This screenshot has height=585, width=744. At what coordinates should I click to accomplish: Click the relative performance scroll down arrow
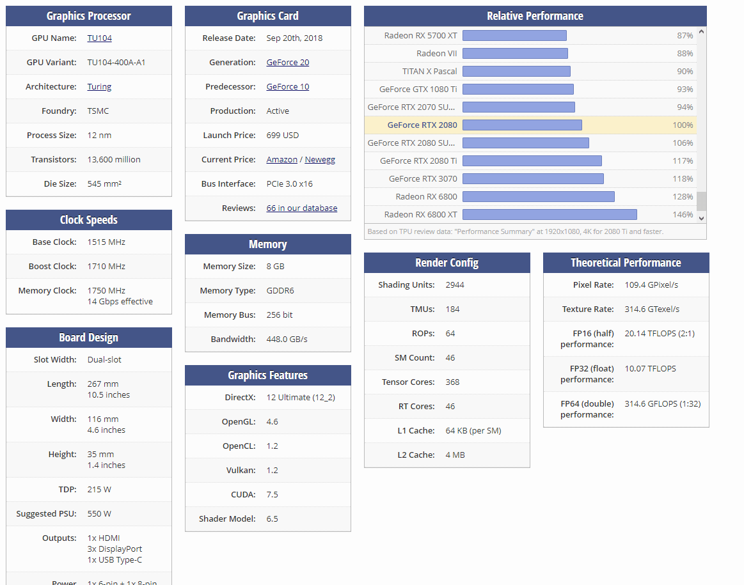701,218
